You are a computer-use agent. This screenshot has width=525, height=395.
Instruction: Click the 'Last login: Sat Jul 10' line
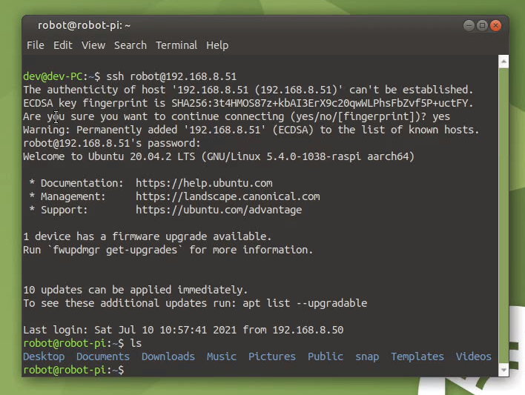click(x=183, y=330)
